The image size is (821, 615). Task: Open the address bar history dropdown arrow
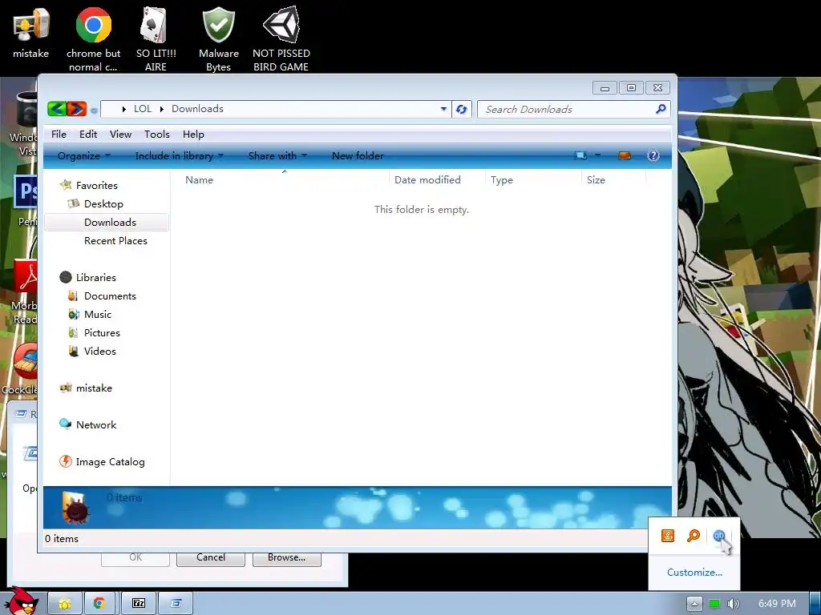(443, 109)
